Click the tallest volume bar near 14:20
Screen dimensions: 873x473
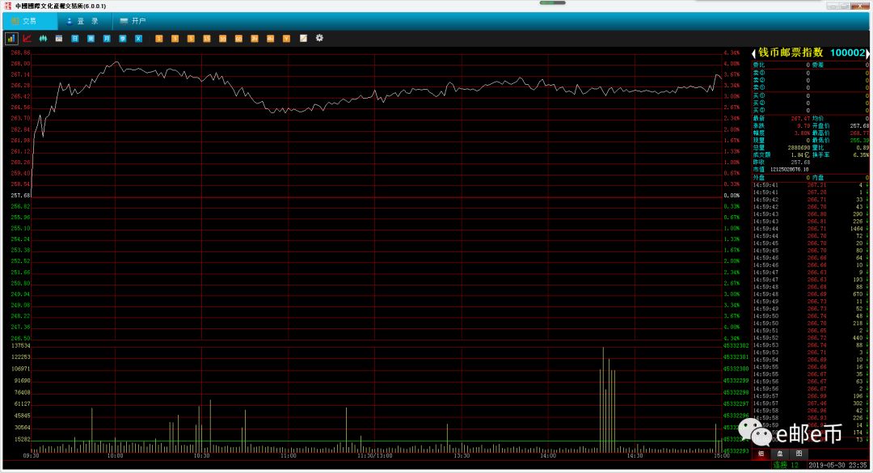coord(603,399)
